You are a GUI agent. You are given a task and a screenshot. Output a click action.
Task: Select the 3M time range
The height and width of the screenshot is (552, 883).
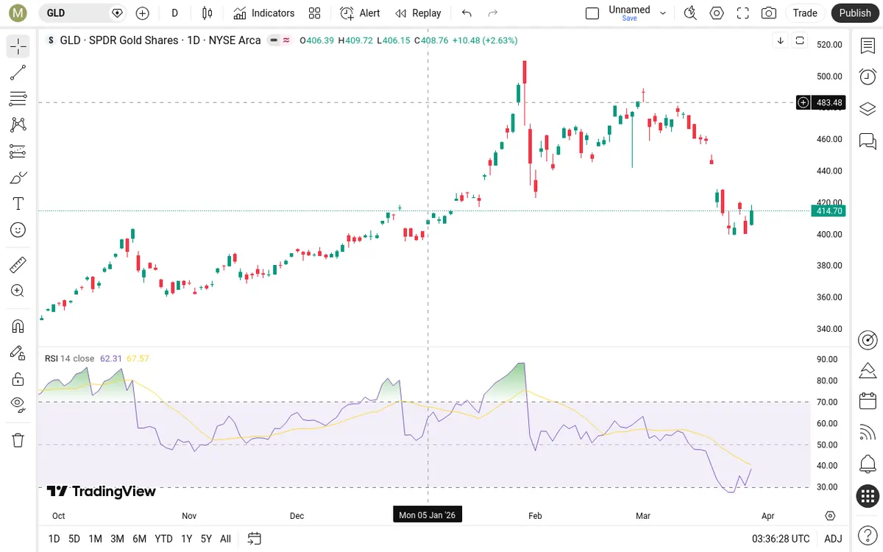coord(117,539)
